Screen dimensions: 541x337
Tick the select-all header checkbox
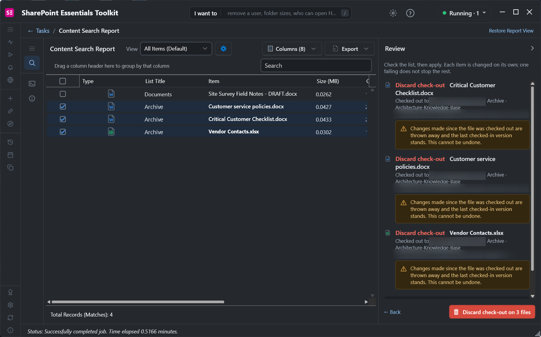tap(63, 81)
